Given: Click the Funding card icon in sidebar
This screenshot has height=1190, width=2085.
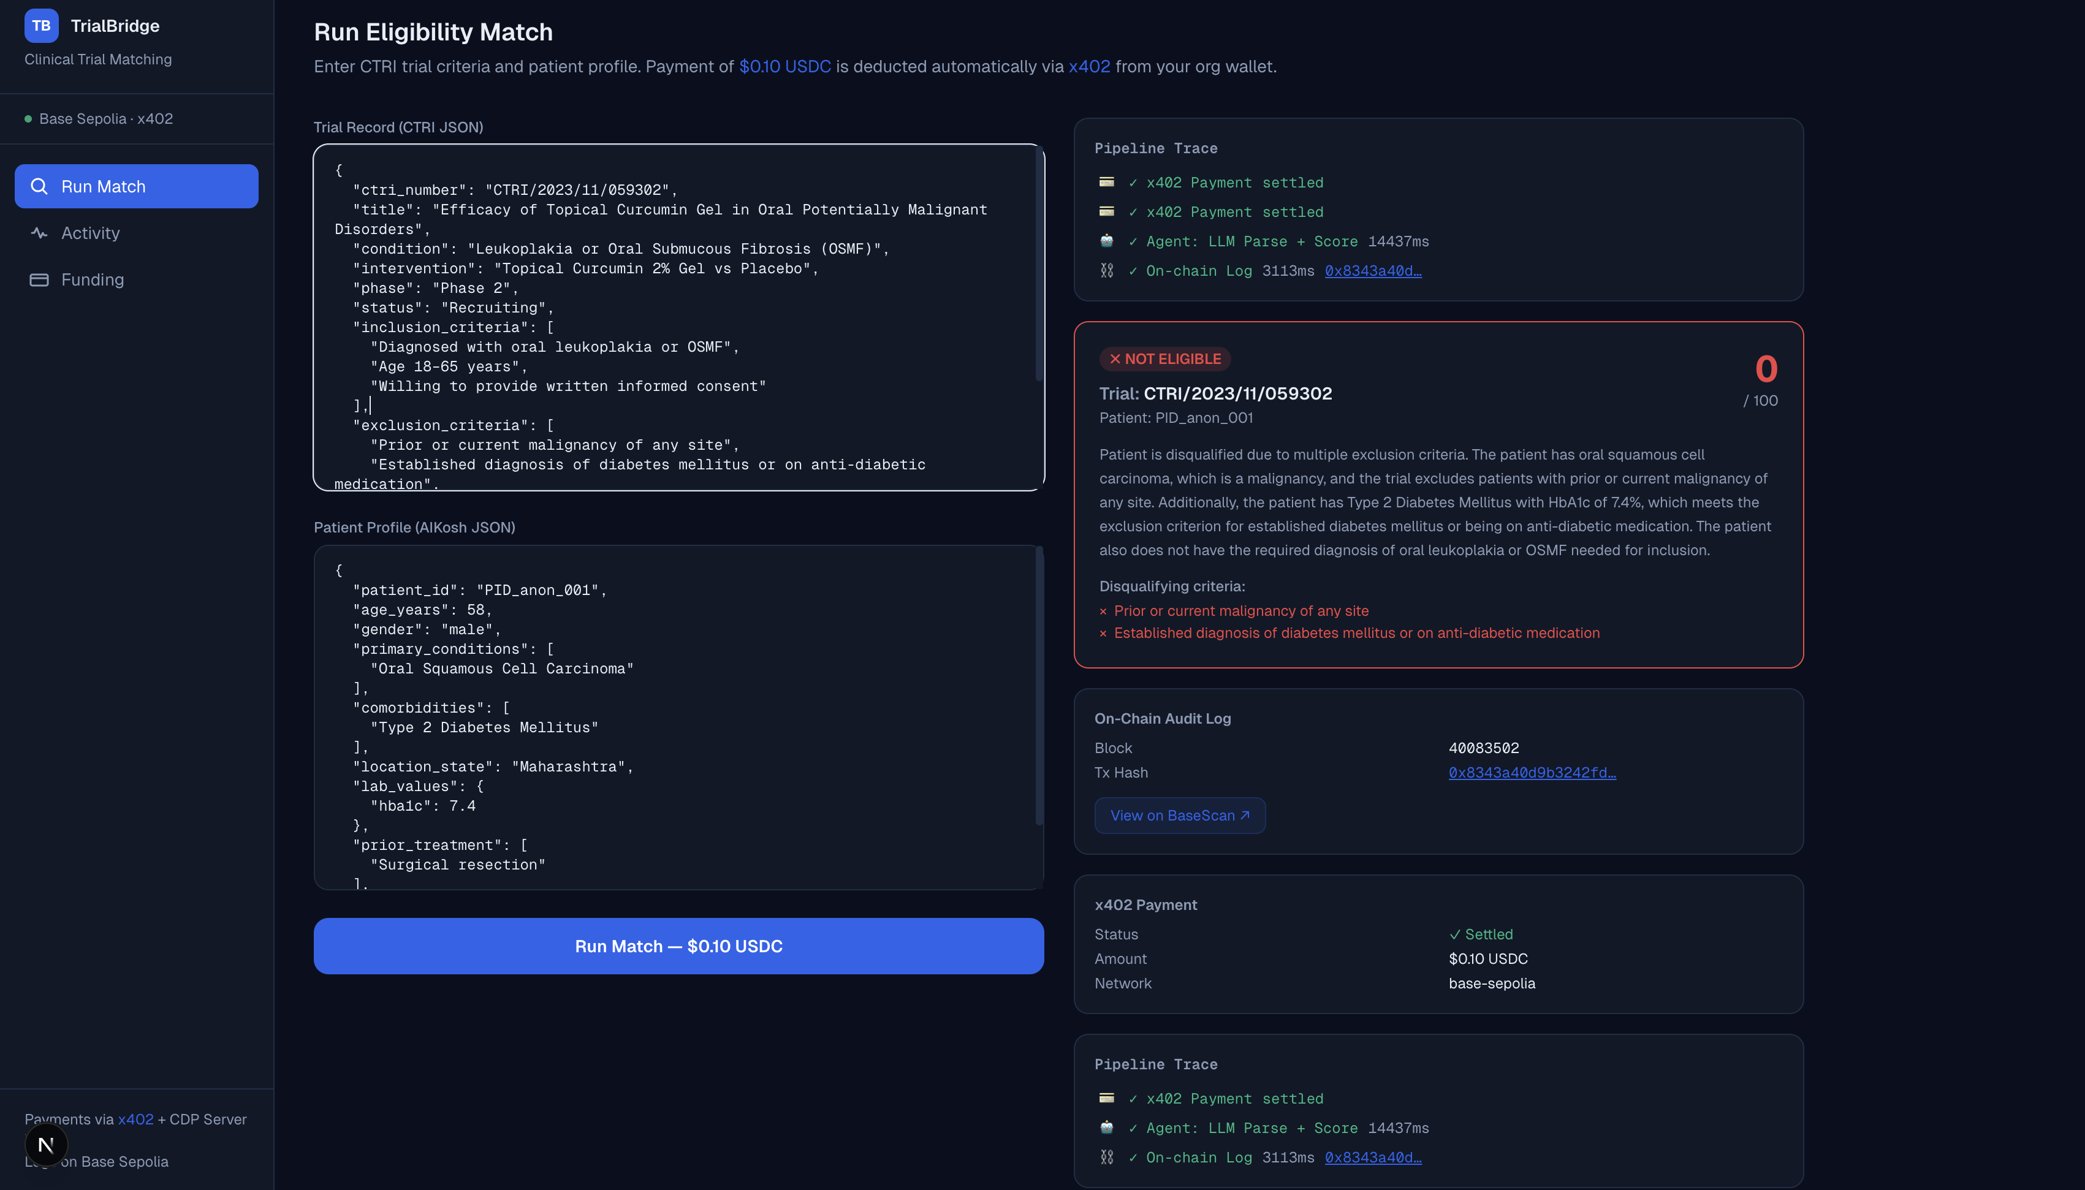Looking at the screenshot, I should tap(39, 279).
